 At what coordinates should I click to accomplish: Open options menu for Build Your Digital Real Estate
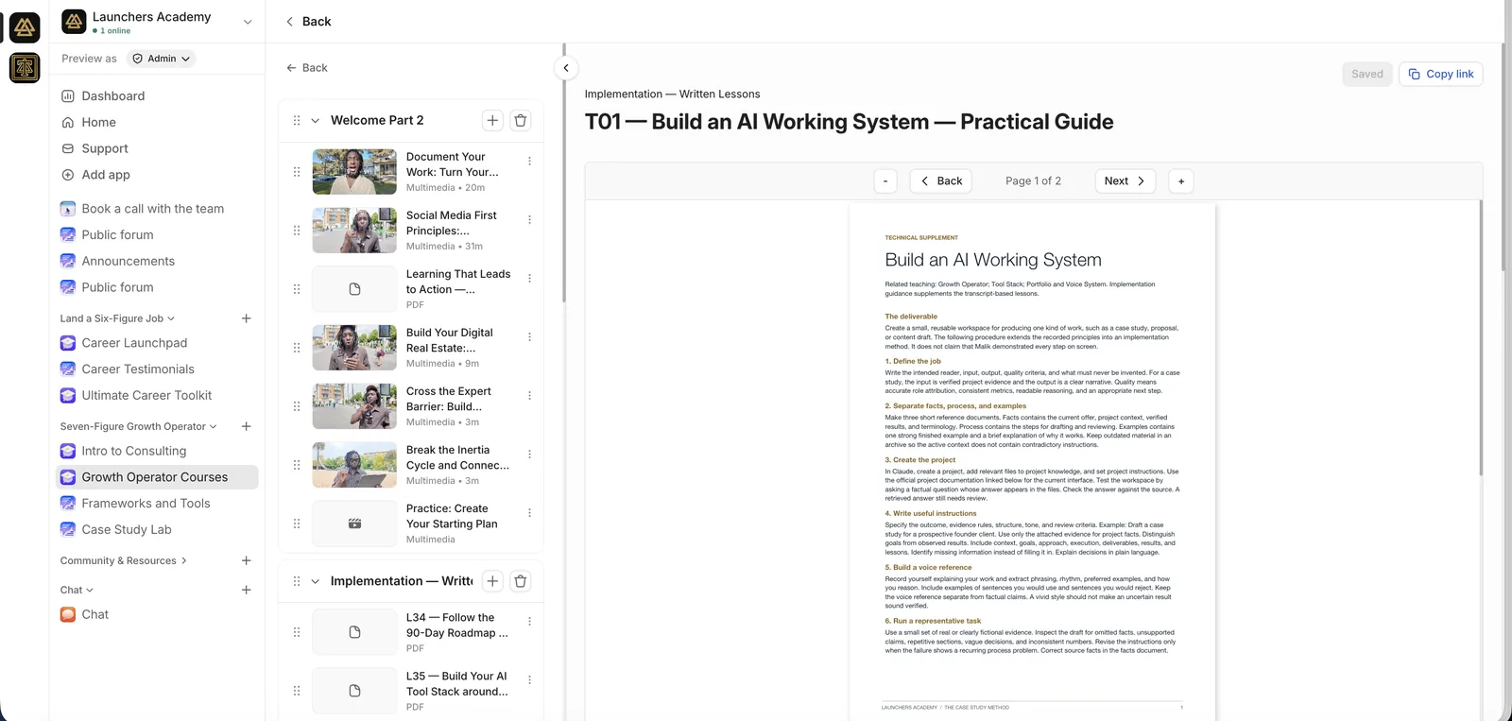click(529, 337)
